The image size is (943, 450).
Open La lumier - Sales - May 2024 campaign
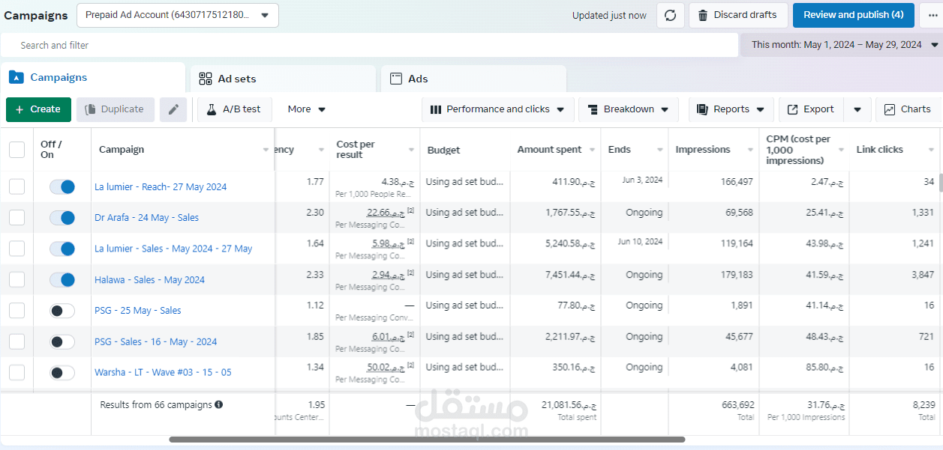(173, 249)
